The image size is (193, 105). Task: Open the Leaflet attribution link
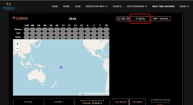click(x=82, y=94)
